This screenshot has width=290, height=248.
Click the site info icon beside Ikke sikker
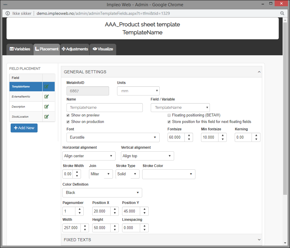pos(8,13)
